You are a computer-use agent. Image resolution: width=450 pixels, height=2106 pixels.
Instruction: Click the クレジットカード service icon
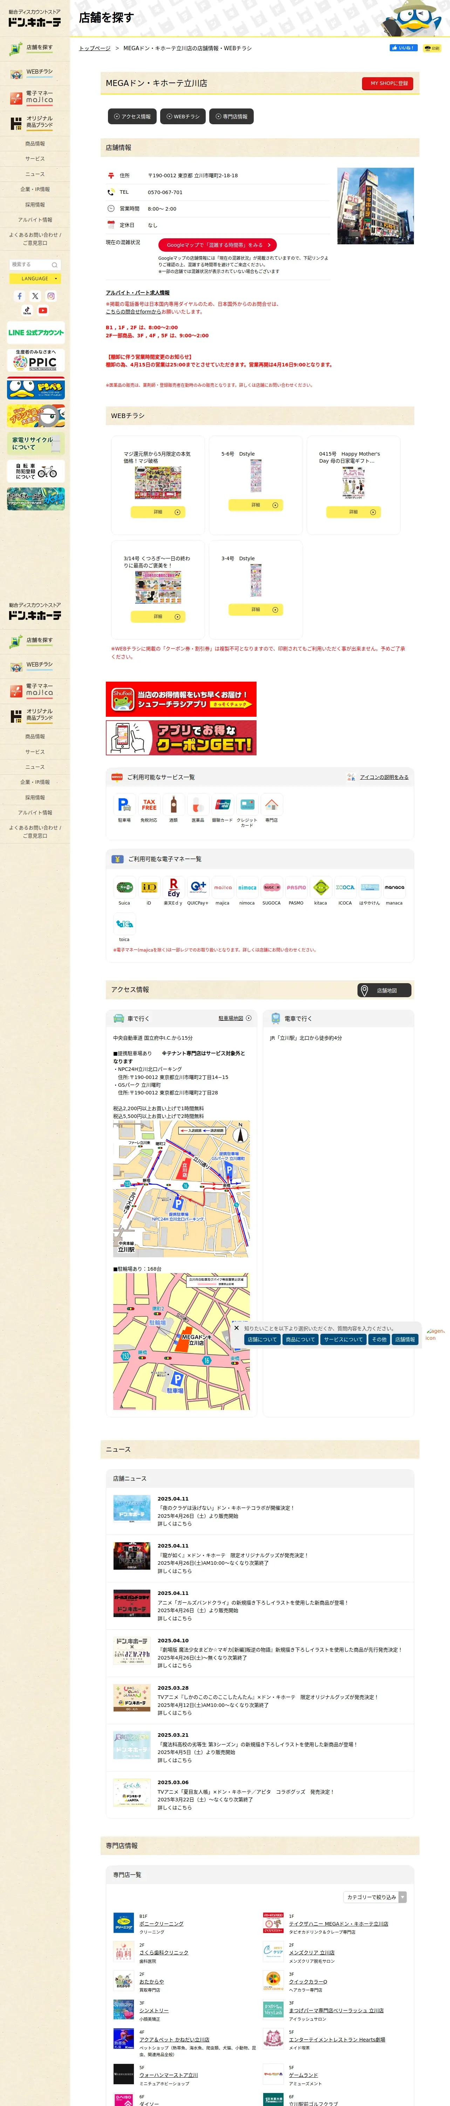click(247, 804)
